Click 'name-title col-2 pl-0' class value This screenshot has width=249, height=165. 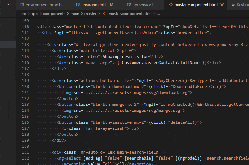pos(106,51)
